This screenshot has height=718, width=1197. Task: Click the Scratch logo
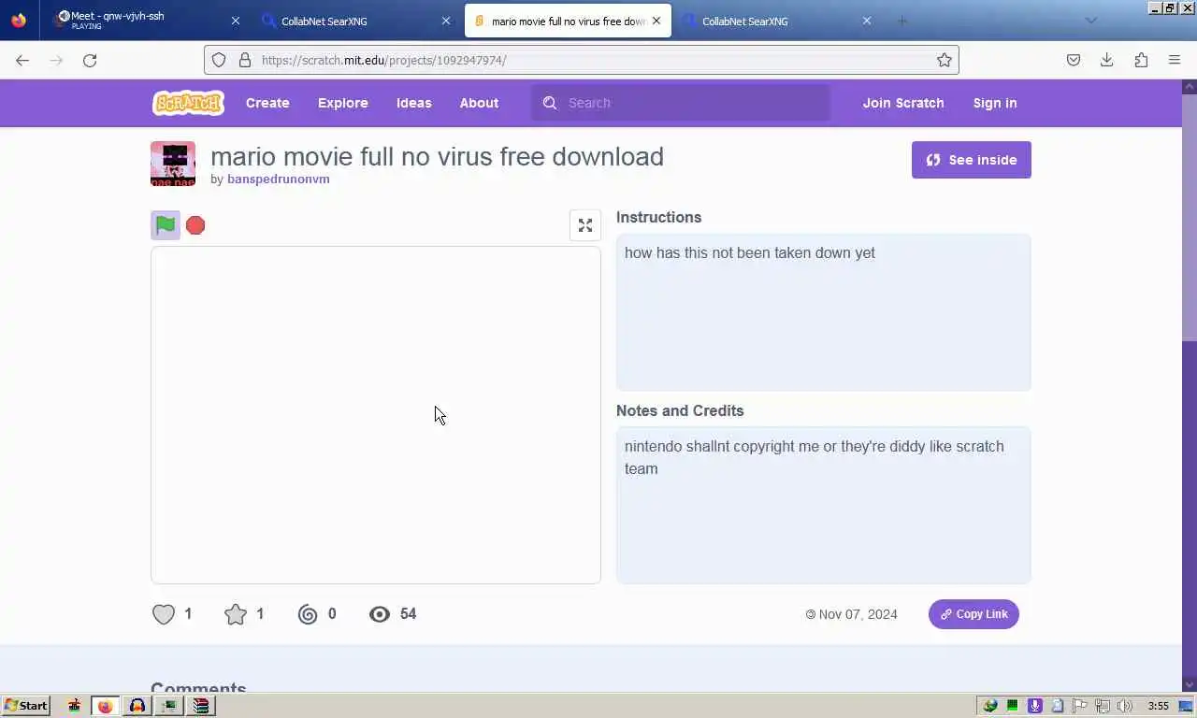click(188, 103)
